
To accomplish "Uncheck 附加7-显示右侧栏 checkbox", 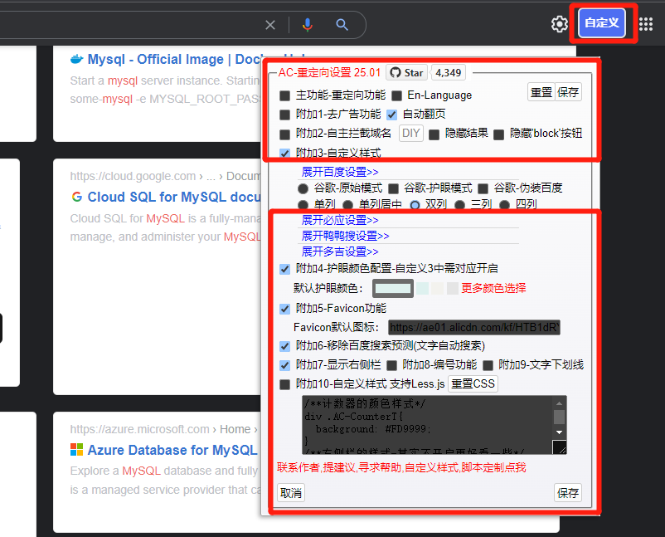I will (x=285, y=365).
